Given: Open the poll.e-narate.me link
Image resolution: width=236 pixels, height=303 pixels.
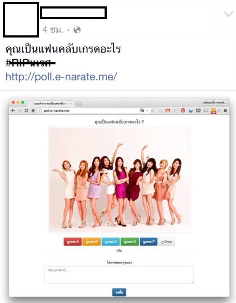Looking at the screenshot, I should tap(61, 77).
